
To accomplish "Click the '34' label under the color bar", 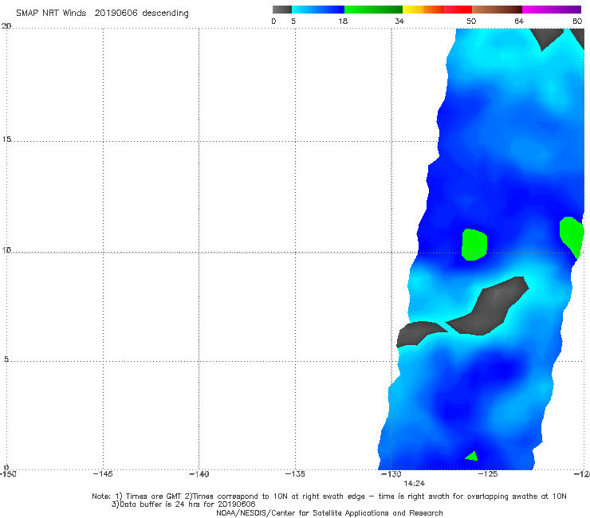I will coord(399,21).
